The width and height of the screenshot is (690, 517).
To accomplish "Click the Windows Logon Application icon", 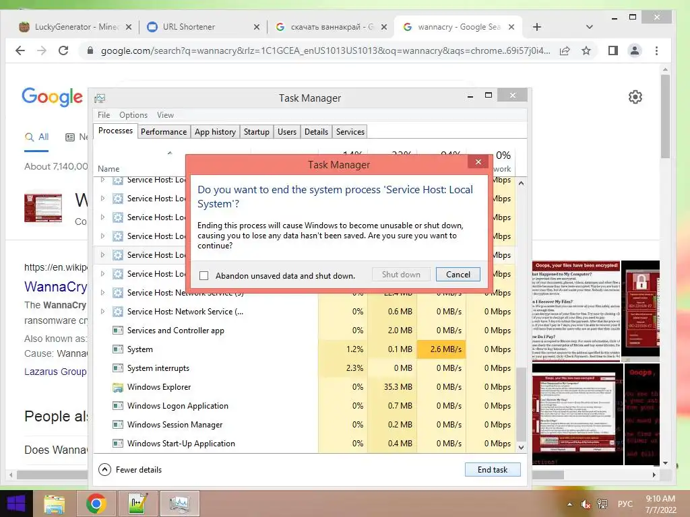I will [x=117, y=406].
